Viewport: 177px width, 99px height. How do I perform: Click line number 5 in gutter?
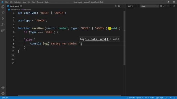click(x=14, y=28)
